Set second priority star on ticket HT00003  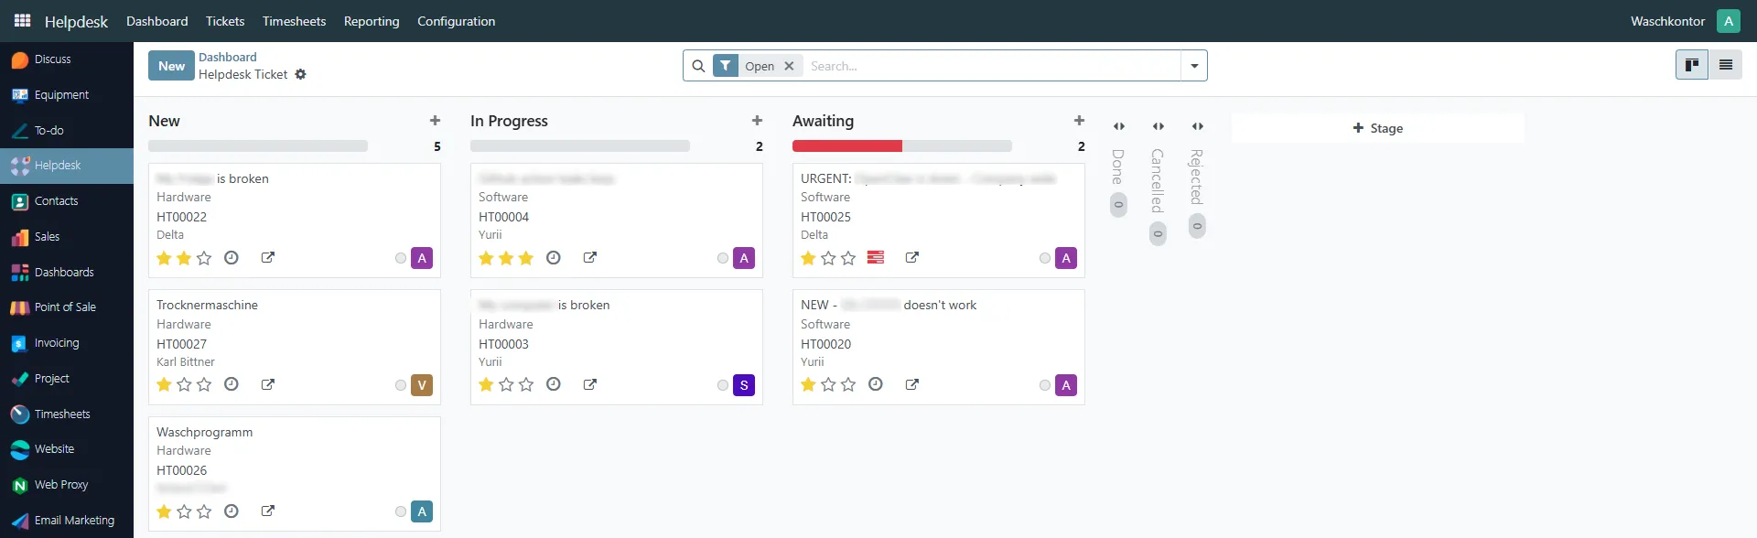506,384
